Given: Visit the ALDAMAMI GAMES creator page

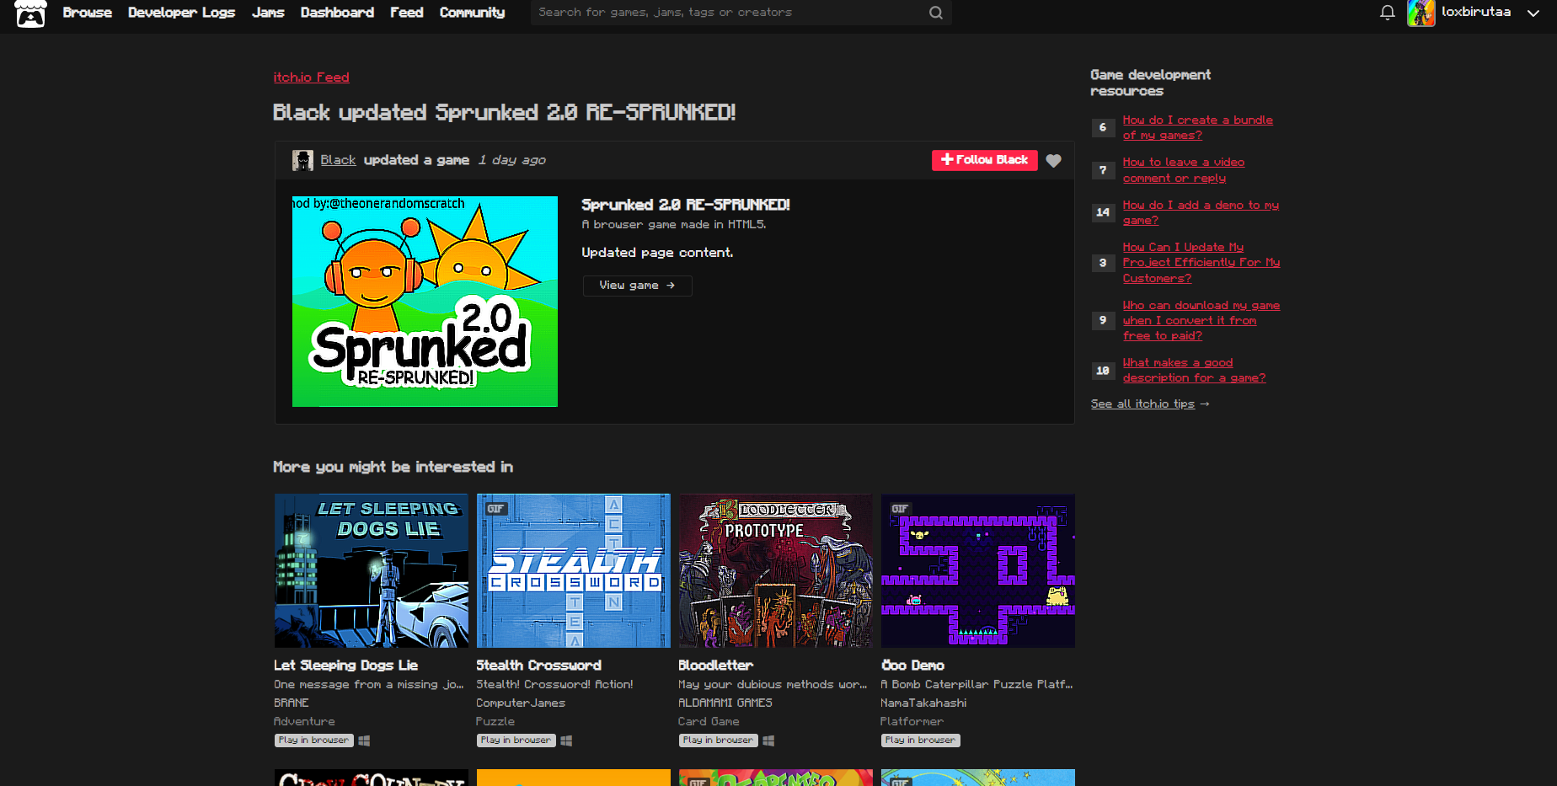Looking at the screenshot, I should pyautogui.click(x=725, y=703).
